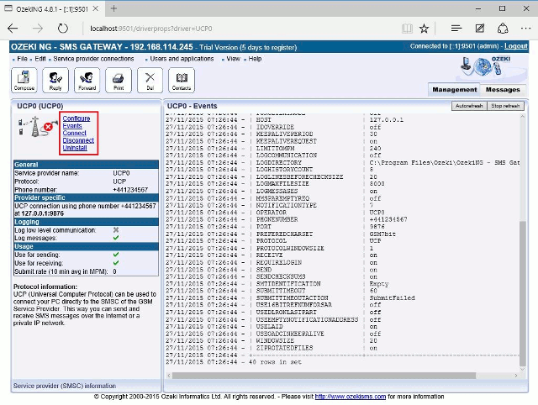
Task: Open the Help menu
Action: point(255,59)
